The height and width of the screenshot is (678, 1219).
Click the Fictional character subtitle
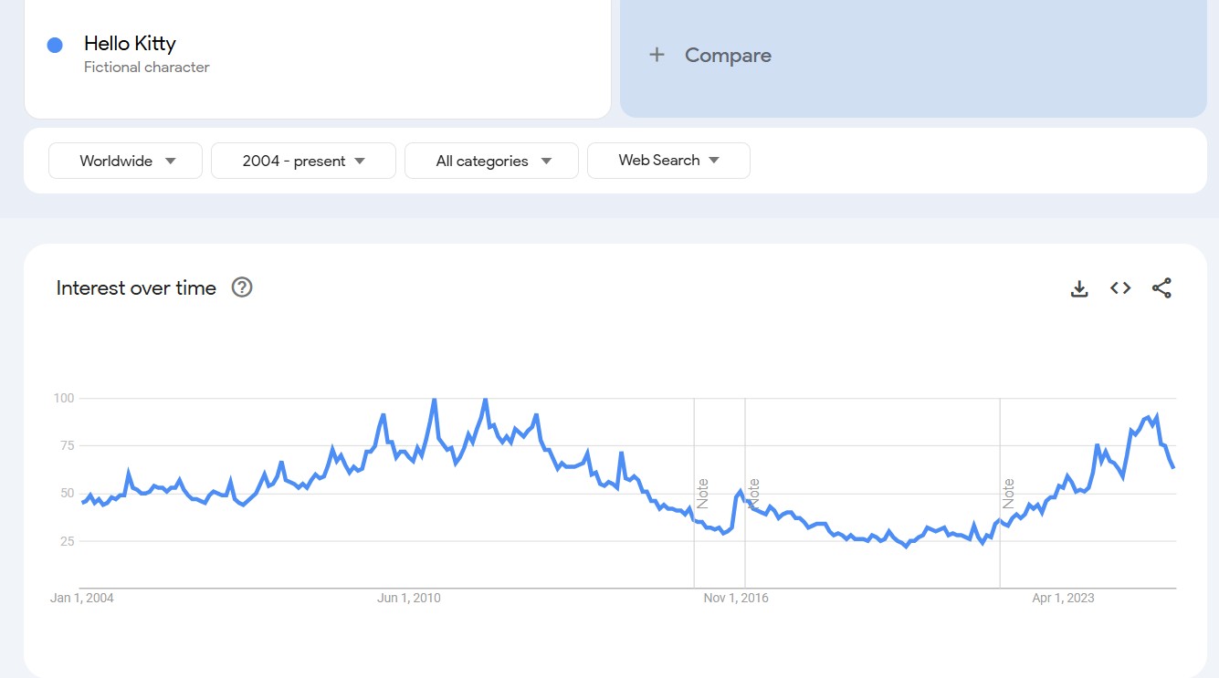(147, 67)
